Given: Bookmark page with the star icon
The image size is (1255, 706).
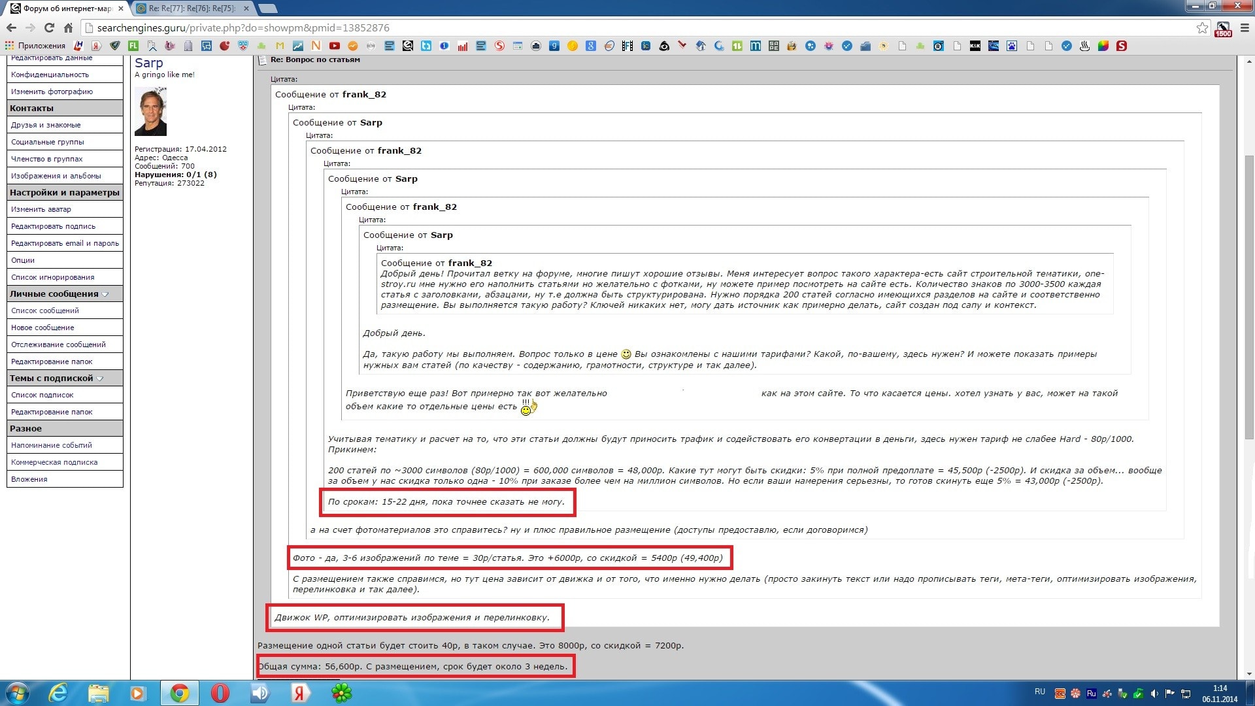Looking at the screenshot, I should click(x=1201, y=27).
